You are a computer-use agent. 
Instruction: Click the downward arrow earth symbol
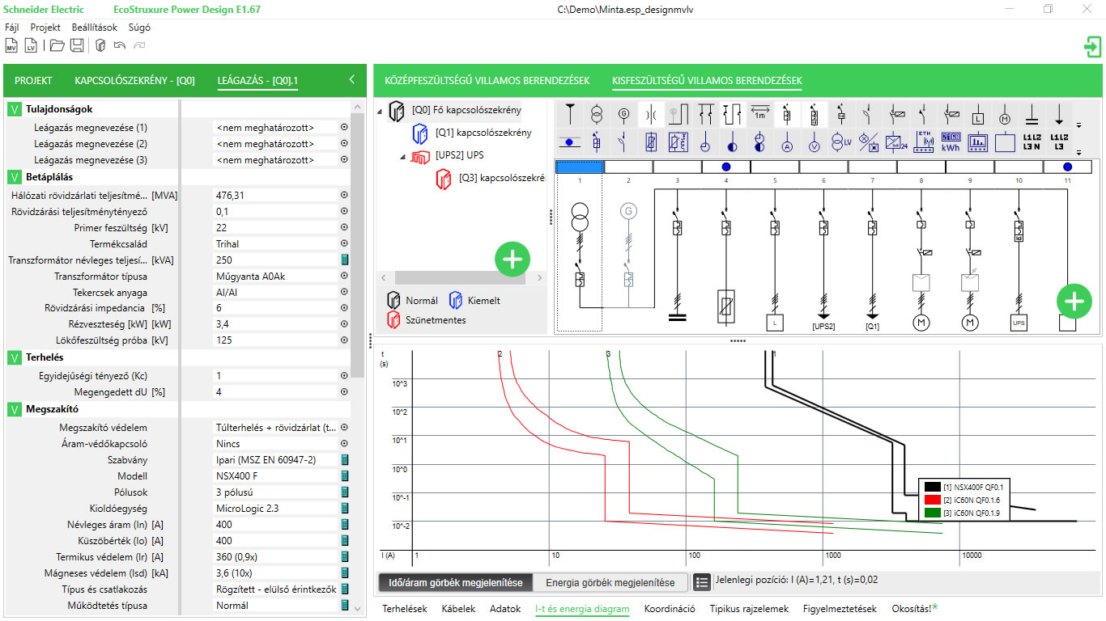pos(1059,112)
